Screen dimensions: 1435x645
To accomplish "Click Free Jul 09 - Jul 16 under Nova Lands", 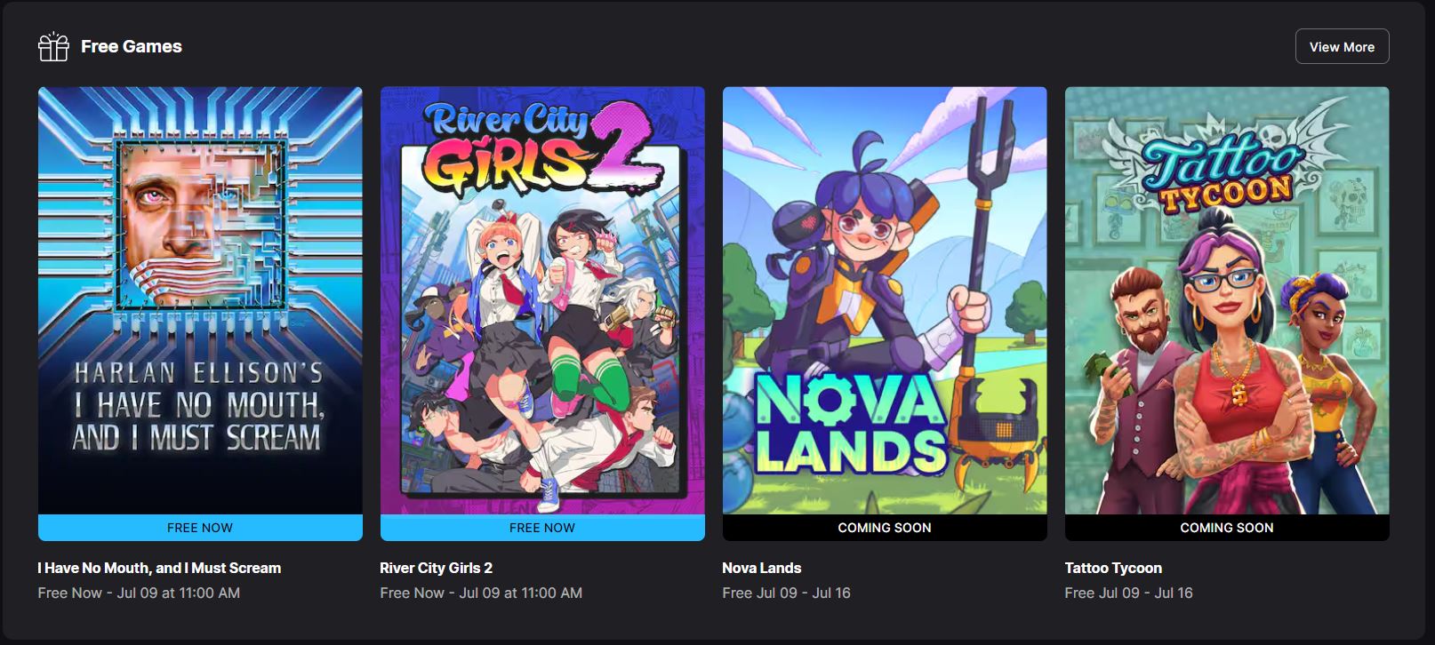I will tap(786, 593).
